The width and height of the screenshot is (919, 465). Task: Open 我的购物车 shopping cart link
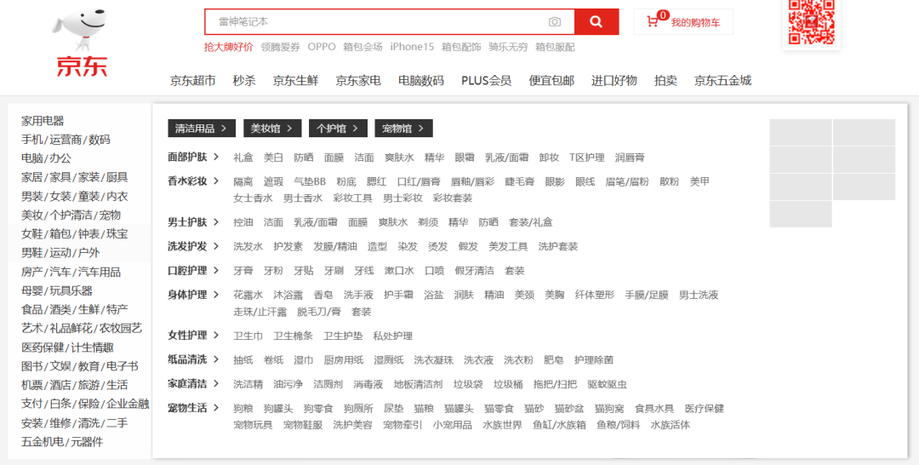pos(695,23)
